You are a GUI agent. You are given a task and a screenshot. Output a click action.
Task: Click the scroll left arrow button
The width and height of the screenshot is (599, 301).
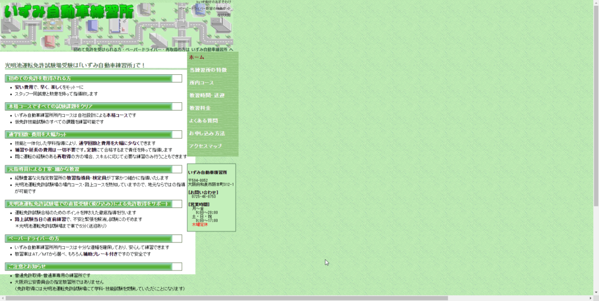point(3,298)
